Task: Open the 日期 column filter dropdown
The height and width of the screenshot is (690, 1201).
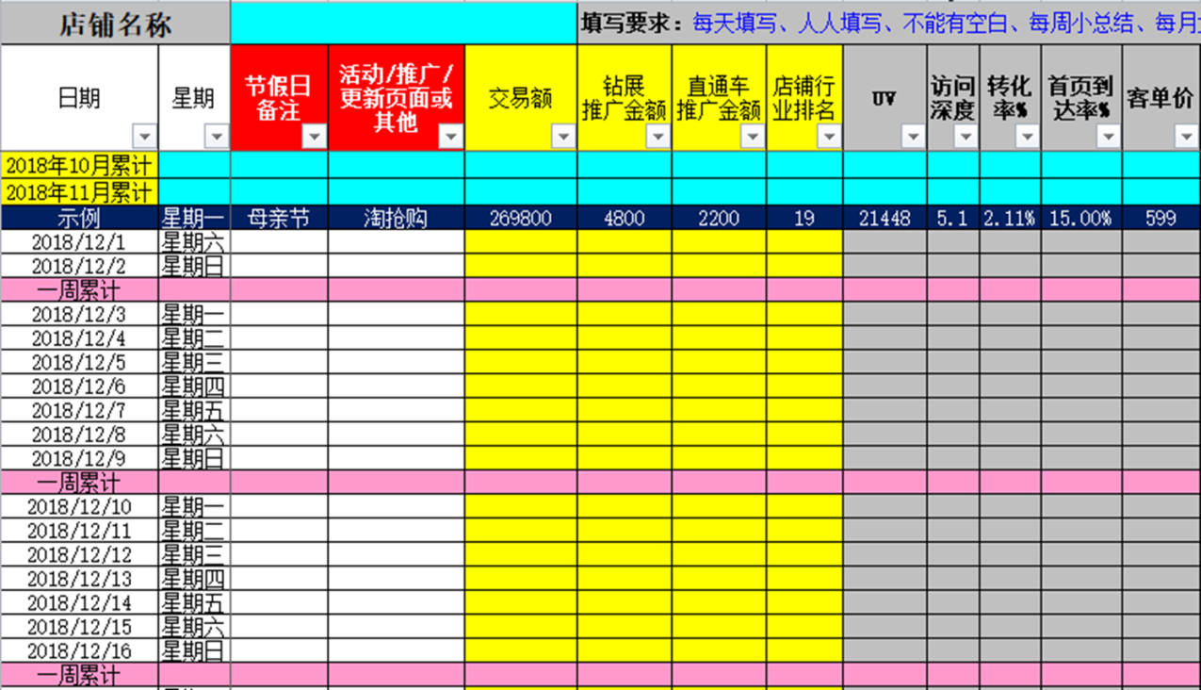Action: [143, 136]
